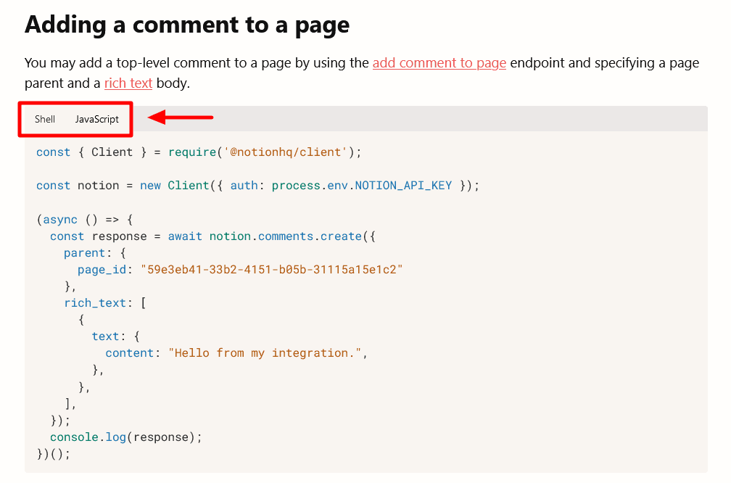This screenshot has height=483, width=731.
Task: Follow the 'rich text' link
Action: pos(128,83)
